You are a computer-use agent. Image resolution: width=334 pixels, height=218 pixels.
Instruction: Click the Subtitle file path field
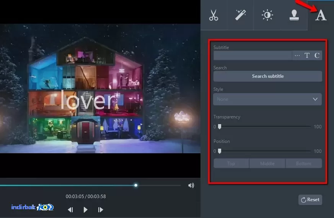pyautogui.click(x=253, y=56)
